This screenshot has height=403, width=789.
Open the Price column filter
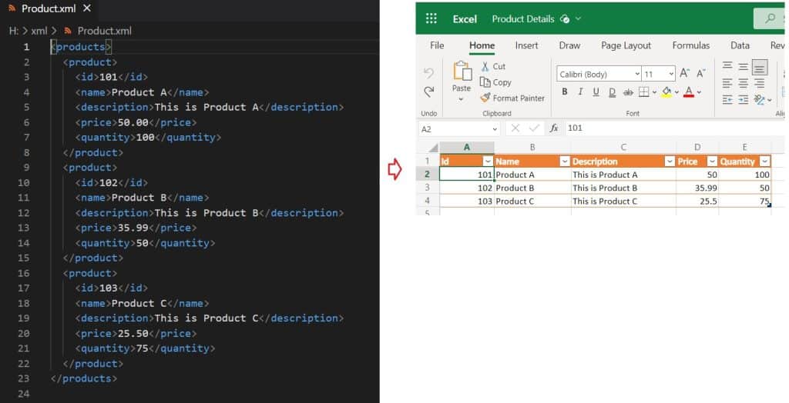[712, 162]
